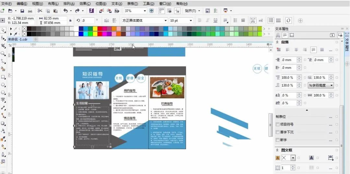Select center alignment in paragraph panel
Image resolution: width=350 pixels, height=174 pixels.
pos(296,50)
